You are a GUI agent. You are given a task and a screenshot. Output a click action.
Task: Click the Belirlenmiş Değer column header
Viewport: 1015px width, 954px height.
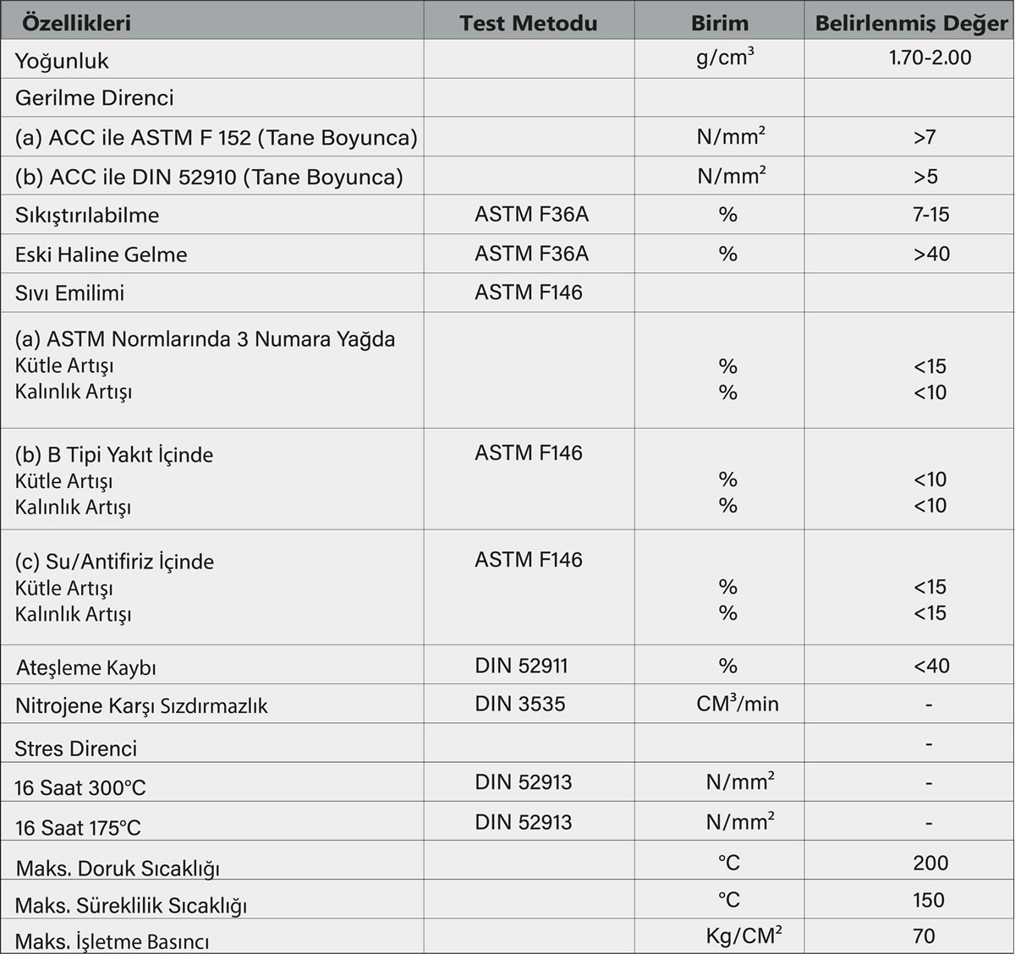[910, 23]
